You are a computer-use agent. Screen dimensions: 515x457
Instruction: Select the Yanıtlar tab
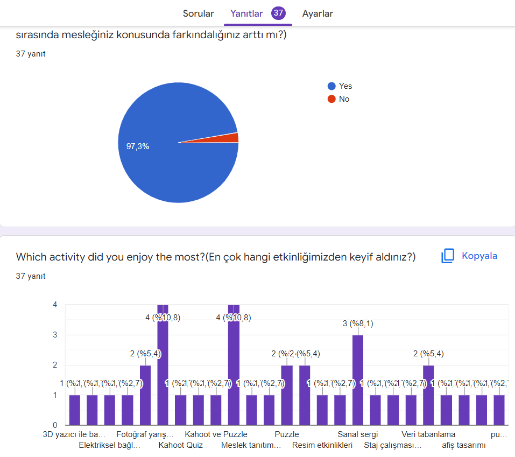pos(246,13)
